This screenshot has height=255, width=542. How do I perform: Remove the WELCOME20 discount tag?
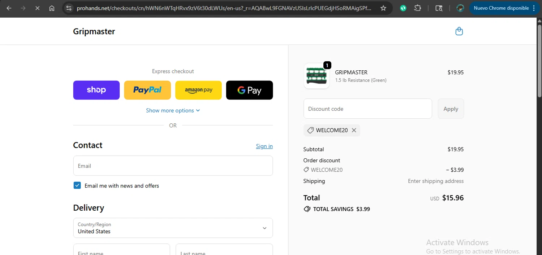tap(354, 130)
